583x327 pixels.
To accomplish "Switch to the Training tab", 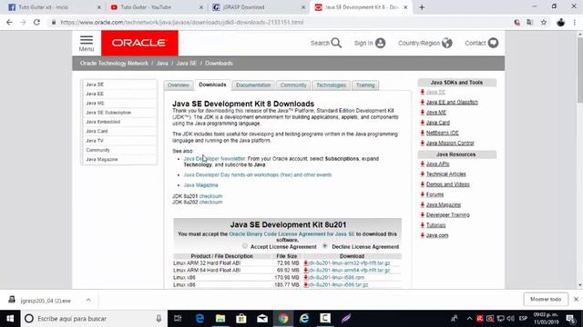I will click(365, 85).
